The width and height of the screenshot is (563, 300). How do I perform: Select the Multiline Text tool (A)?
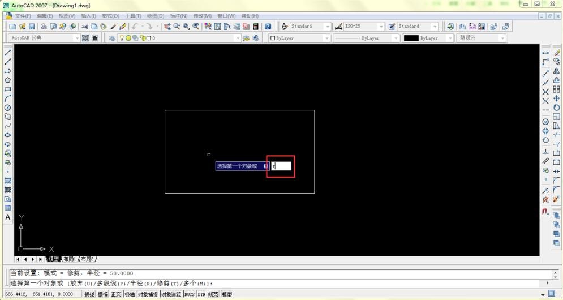coord(7,217)
